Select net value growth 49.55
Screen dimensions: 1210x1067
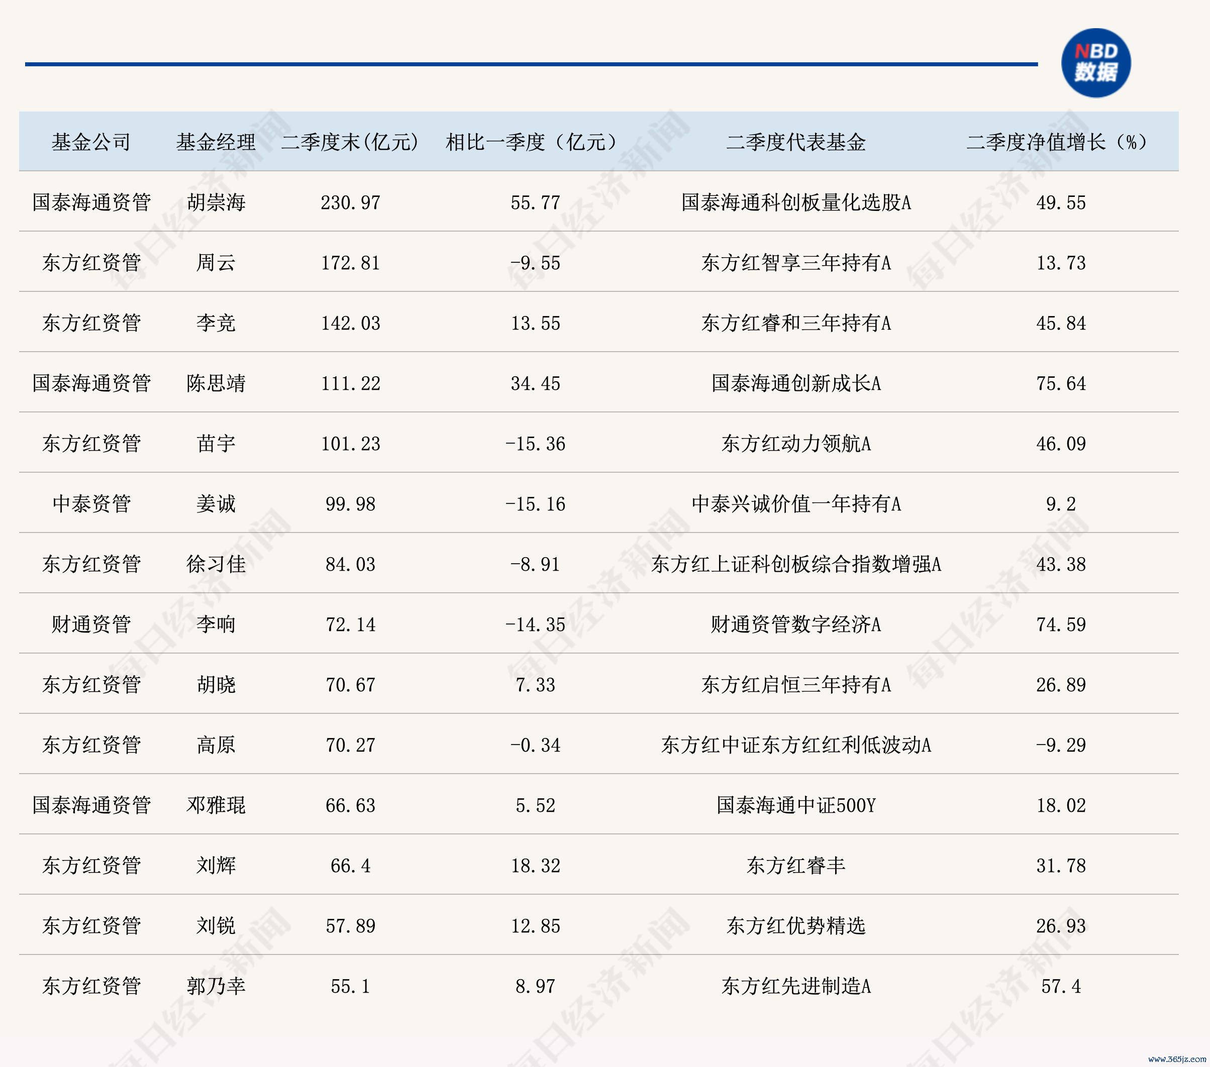1061,203
